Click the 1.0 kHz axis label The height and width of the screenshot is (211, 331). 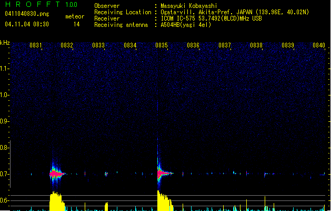click(x=4, y=95)
